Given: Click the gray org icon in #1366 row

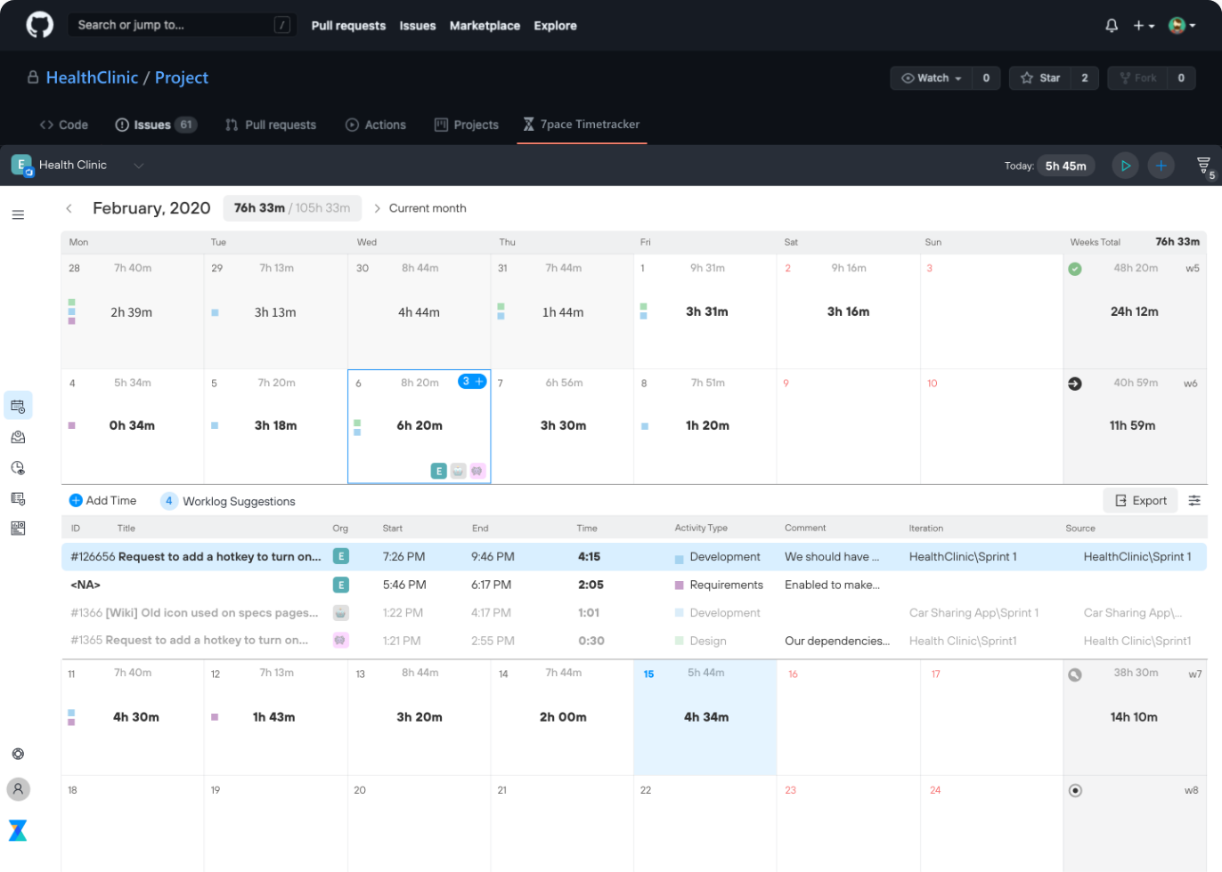Looking at the screenshot, I should click(x=340, y=613).
